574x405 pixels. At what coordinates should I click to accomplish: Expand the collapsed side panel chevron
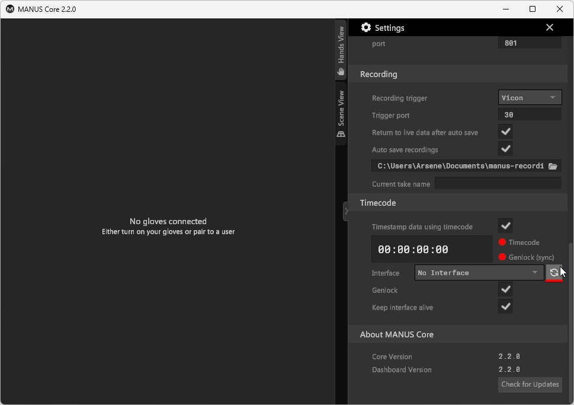pos(347,211)
